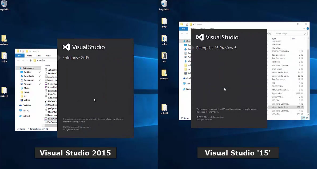This screenshot has width=317, height=169.
Task: Click the Forward arrow in left Explorer
Action: tap(23, 60)
